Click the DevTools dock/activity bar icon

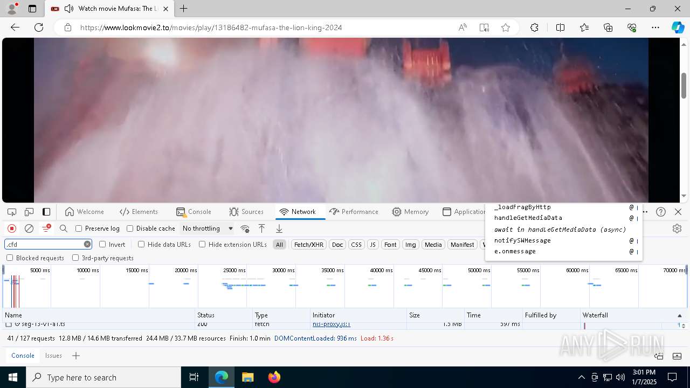coord(46,212)
